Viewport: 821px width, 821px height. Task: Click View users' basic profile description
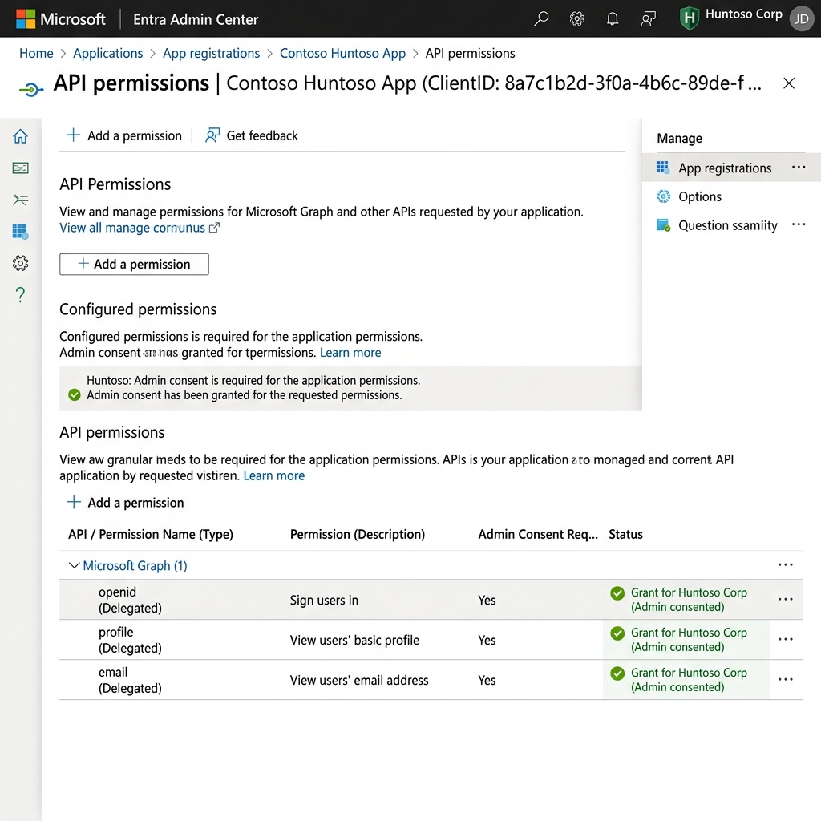pyautogui.click(x=354, y=641)
